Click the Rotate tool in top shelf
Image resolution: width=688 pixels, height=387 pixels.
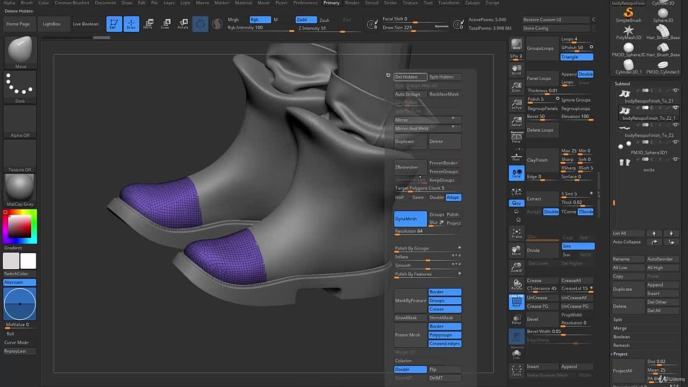(x=183, y=24)
